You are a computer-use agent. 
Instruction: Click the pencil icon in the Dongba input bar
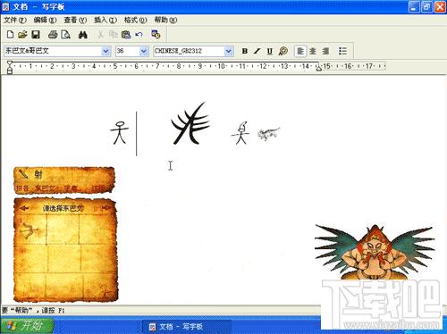pos(23,173)
